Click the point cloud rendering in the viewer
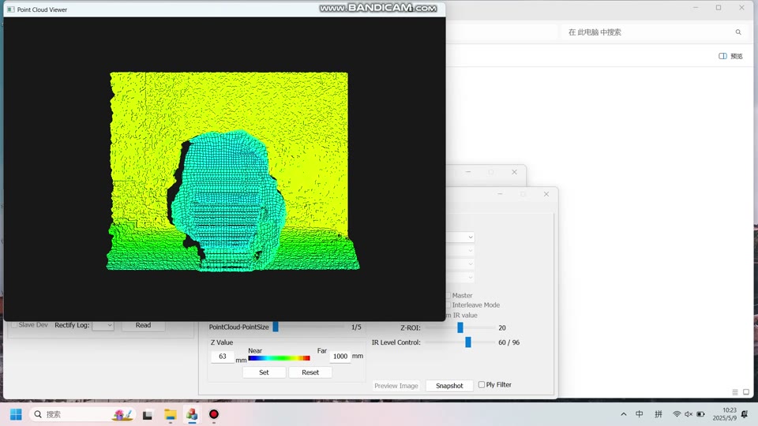The width and height of the screenshot is (758, 426). click(x=232, y=171)
